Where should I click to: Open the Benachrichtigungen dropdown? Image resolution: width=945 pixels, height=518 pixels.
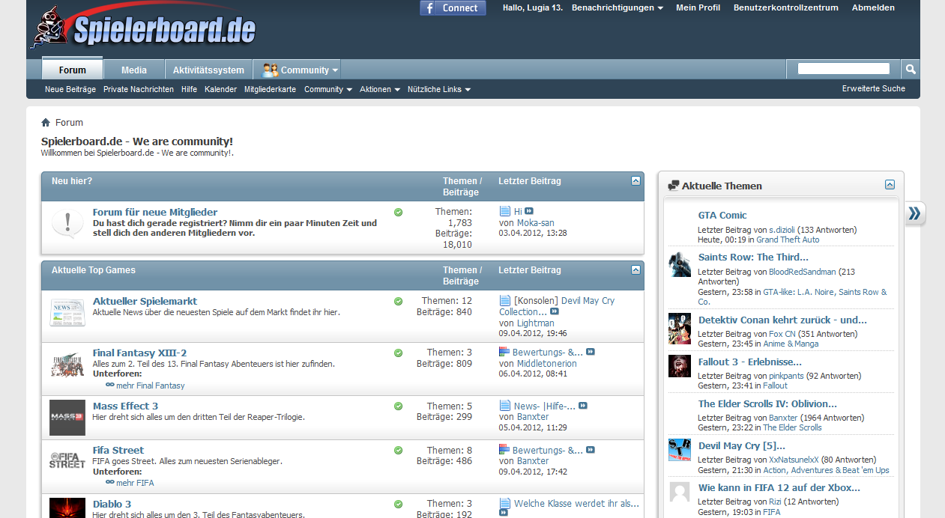point(618,7)
